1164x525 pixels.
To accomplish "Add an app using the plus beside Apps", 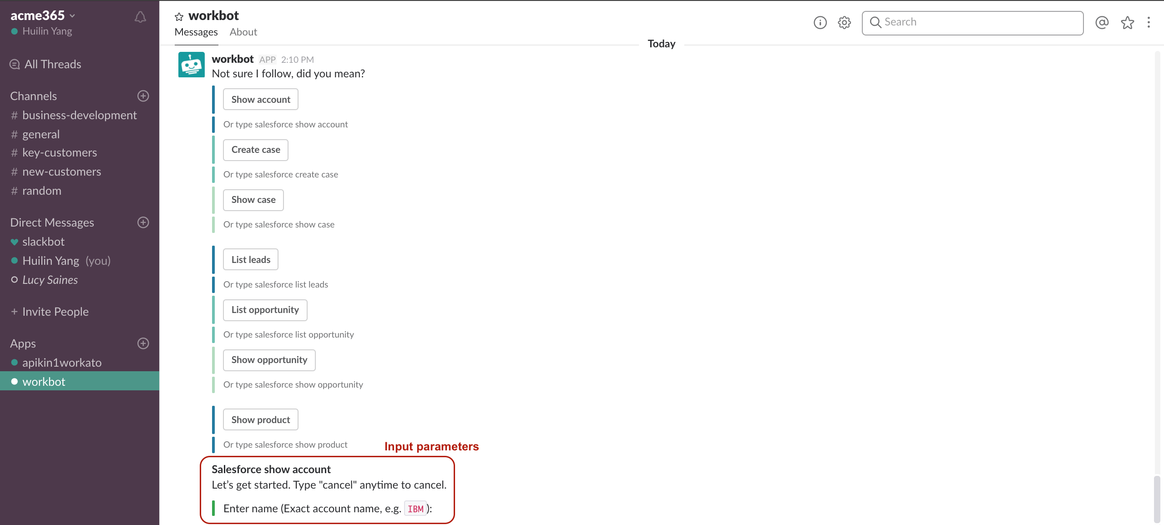I will tap(142, 343).
